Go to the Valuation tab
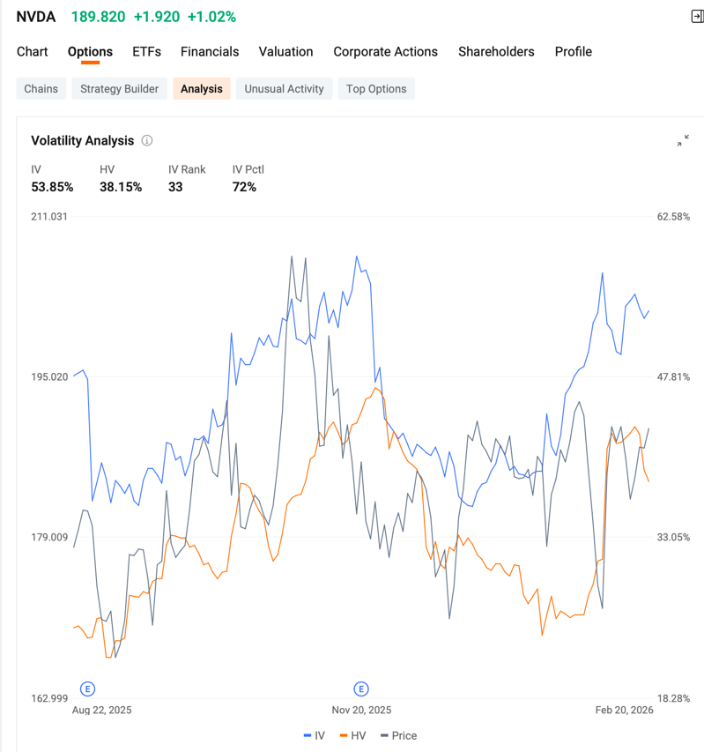Viewport: 704px width, 752px height. click(285, 52)
